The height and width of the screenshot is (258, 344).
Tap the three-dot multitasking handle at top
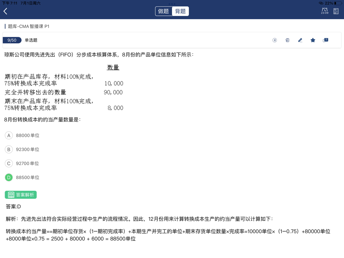(x=172, y=4)
